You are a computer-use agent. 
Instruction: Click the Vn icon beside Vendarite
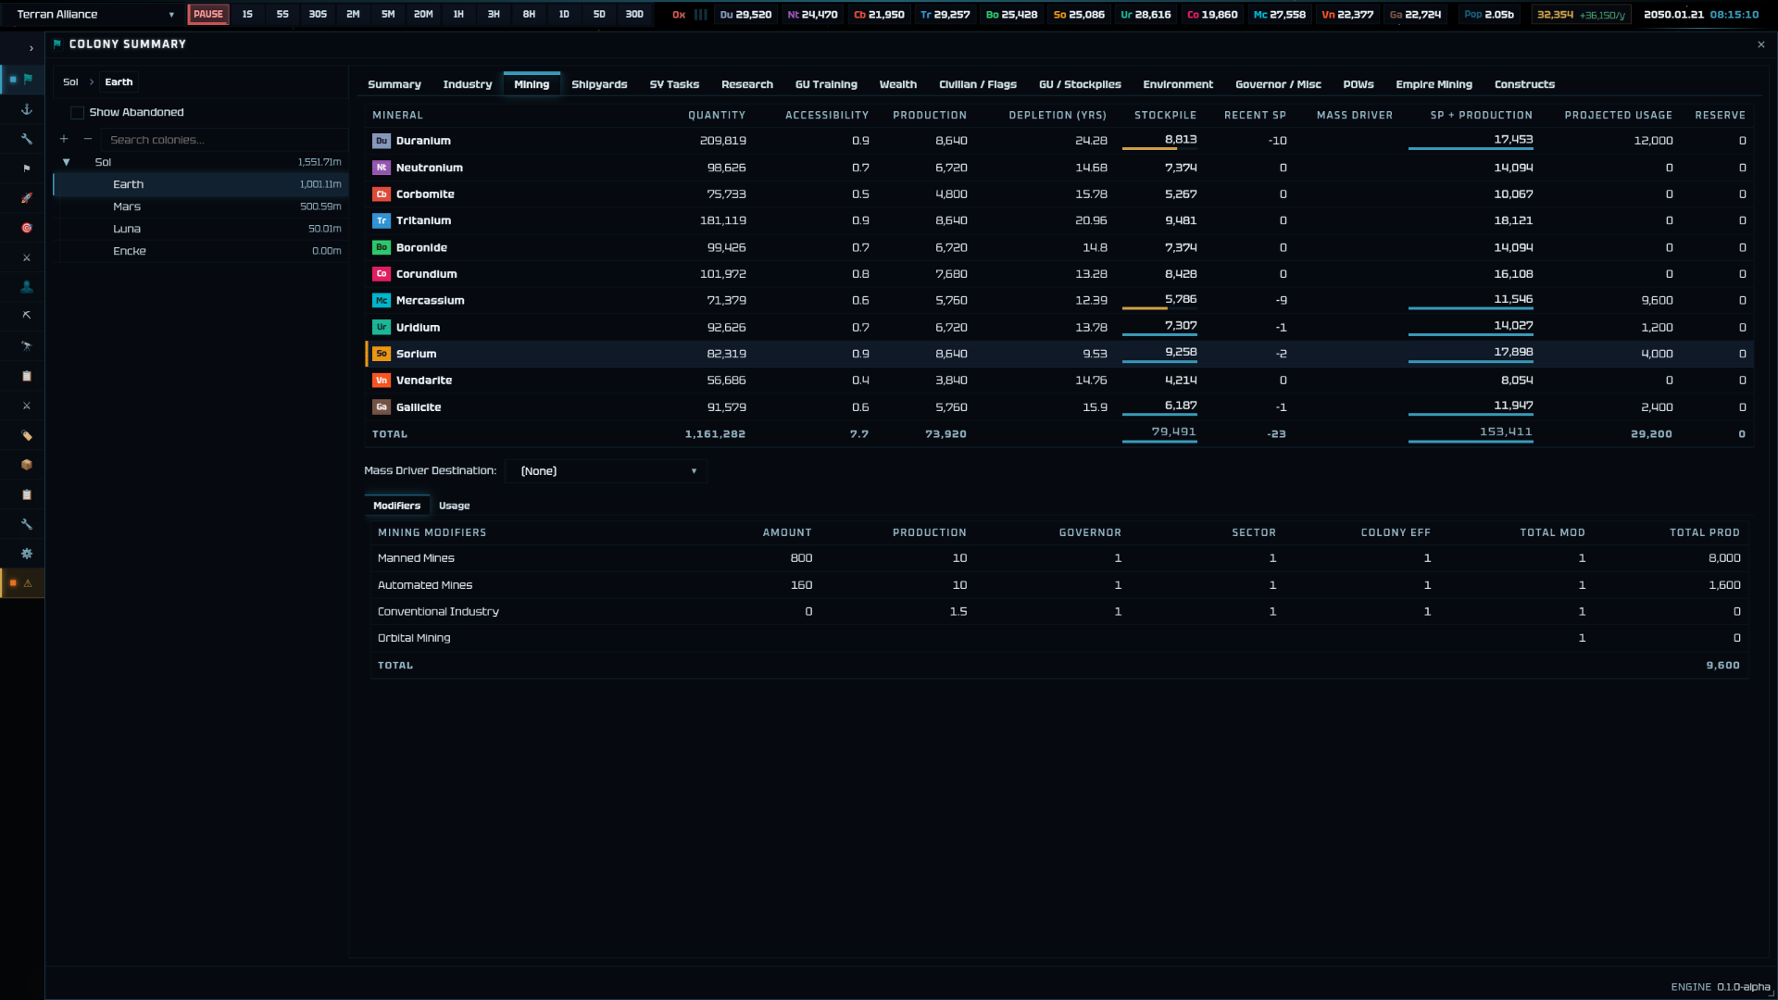[x=382, y=381]
